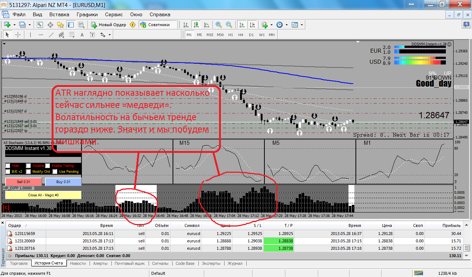
Task: Select the Horizontal Line drawing tool
Action: [x=41, y=35]
